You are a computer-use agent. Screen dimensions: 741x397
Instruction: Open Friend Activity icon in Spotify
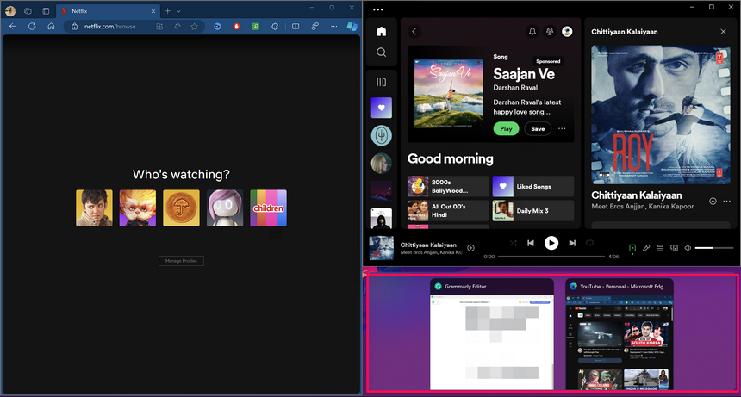pyautogui.click(x=549, y=32)
